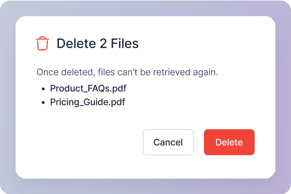Click the files can't be retrieved warning text
This screenshot has width=291, height=194.
[x=127, y=72]
